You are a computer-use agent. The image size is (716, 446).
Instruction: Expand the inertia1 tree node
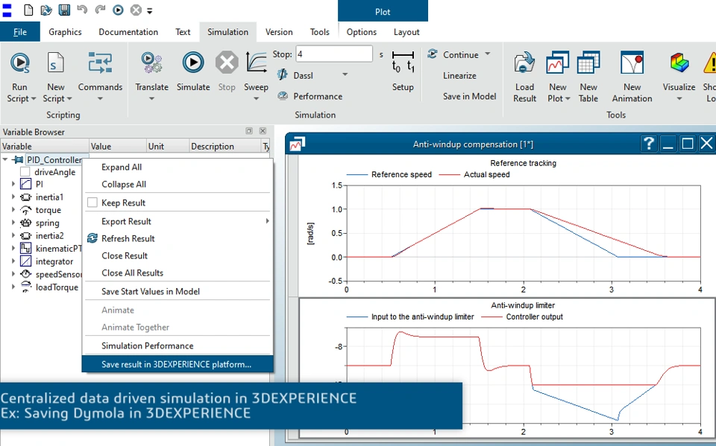13,197
